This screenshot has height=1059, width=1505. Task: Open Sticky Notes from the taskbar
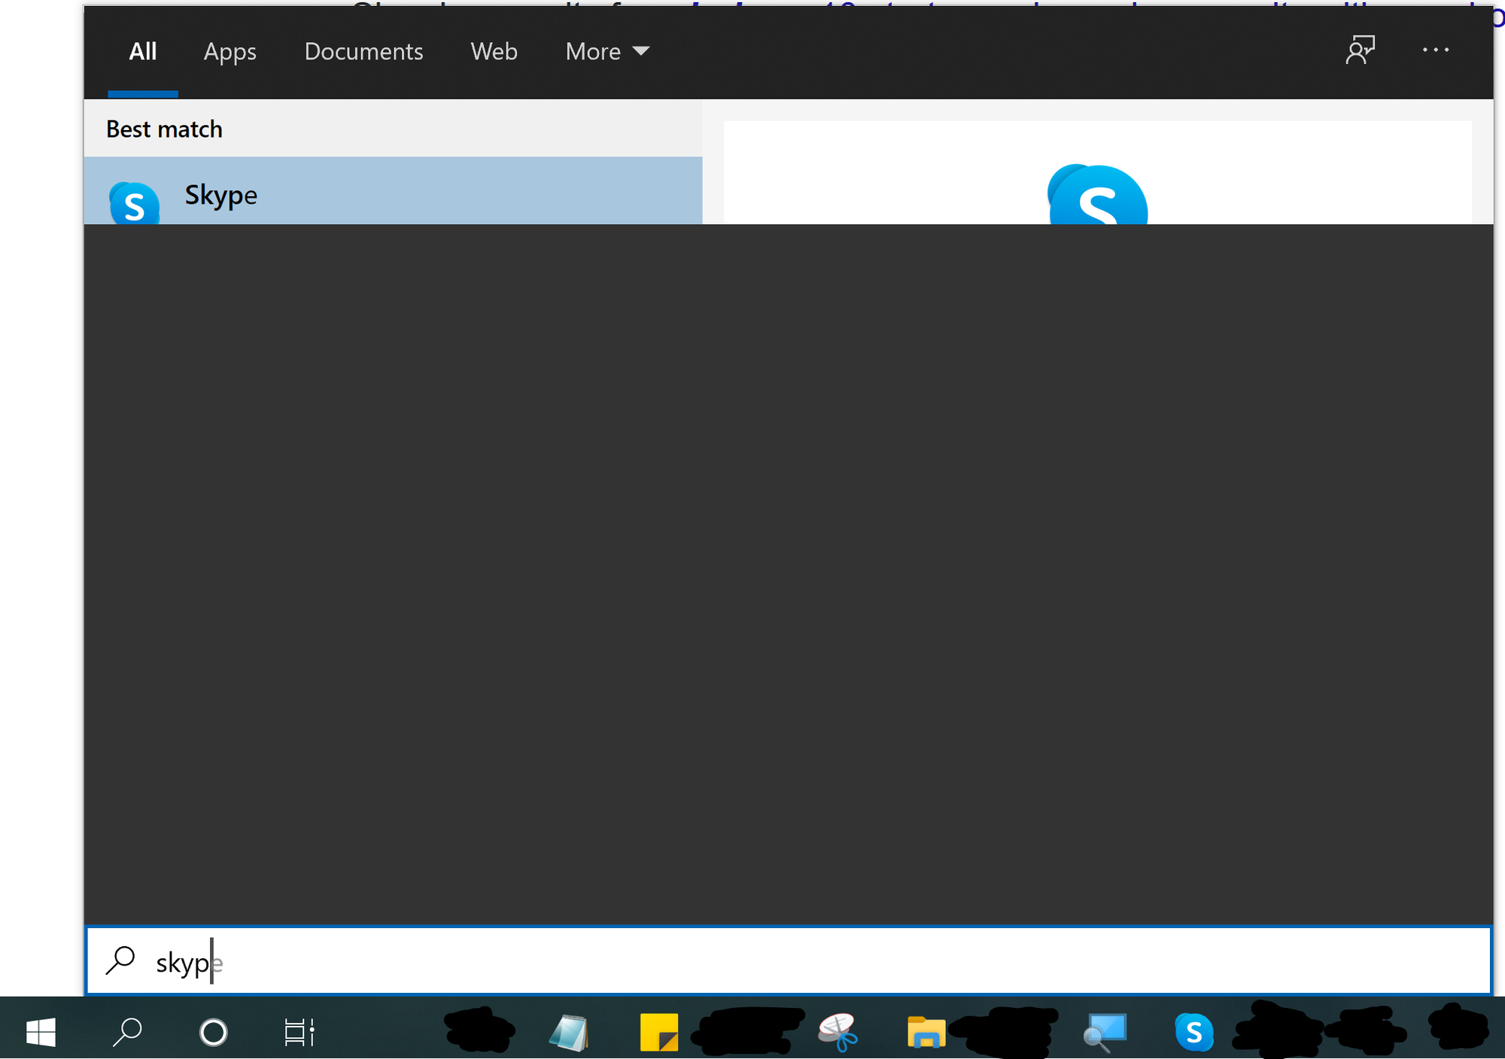click(658, 1032)
